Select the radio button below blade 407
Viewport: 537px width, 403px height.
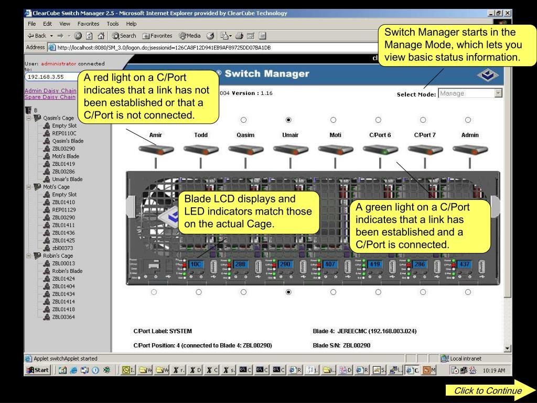(333, 292)
